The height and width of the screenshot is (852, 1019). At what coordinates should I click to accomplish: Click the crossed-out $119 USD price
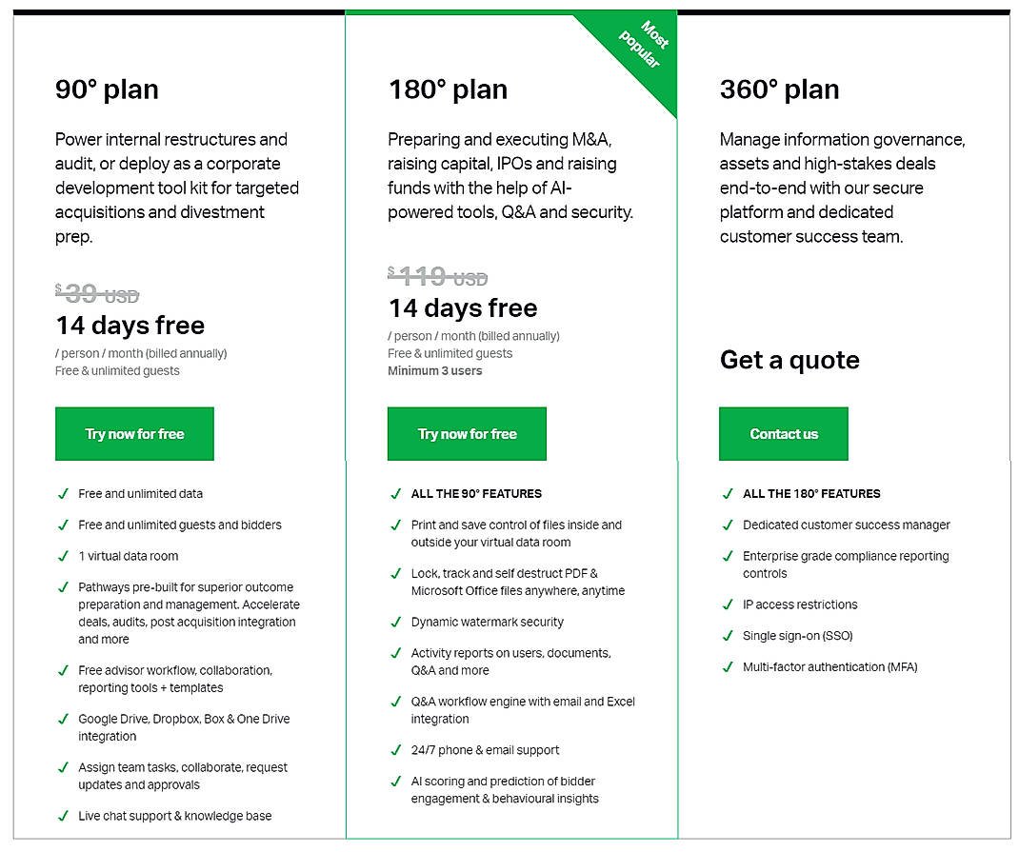(x=436, y=277)
